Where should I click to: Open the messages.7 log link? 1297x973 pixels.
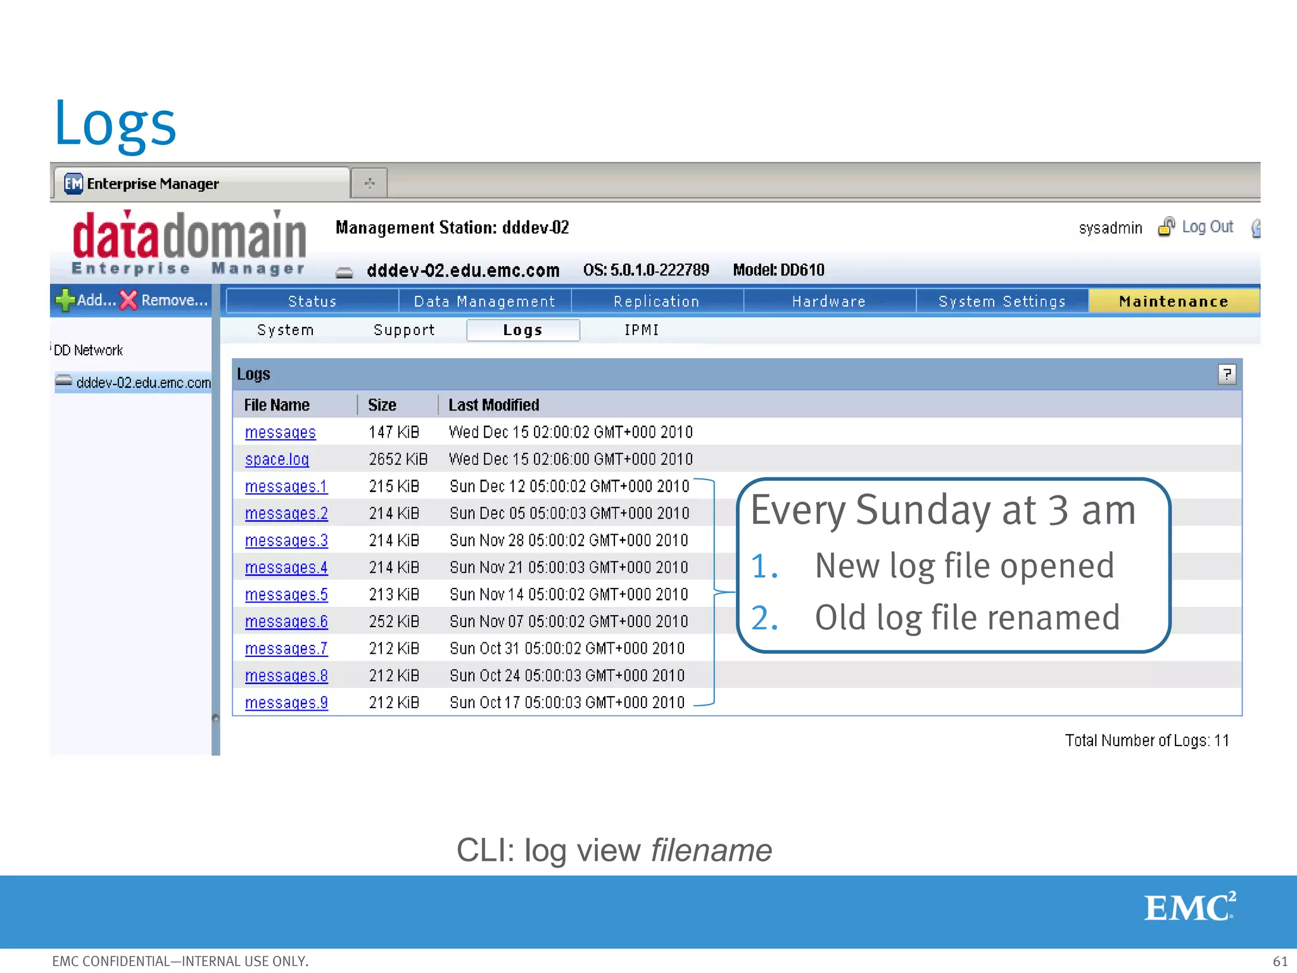click(286, 649)
